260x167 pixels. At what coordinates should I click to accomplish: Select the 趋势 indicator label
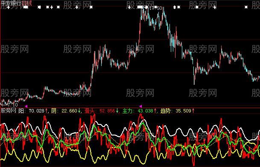[x=166, y=111]
